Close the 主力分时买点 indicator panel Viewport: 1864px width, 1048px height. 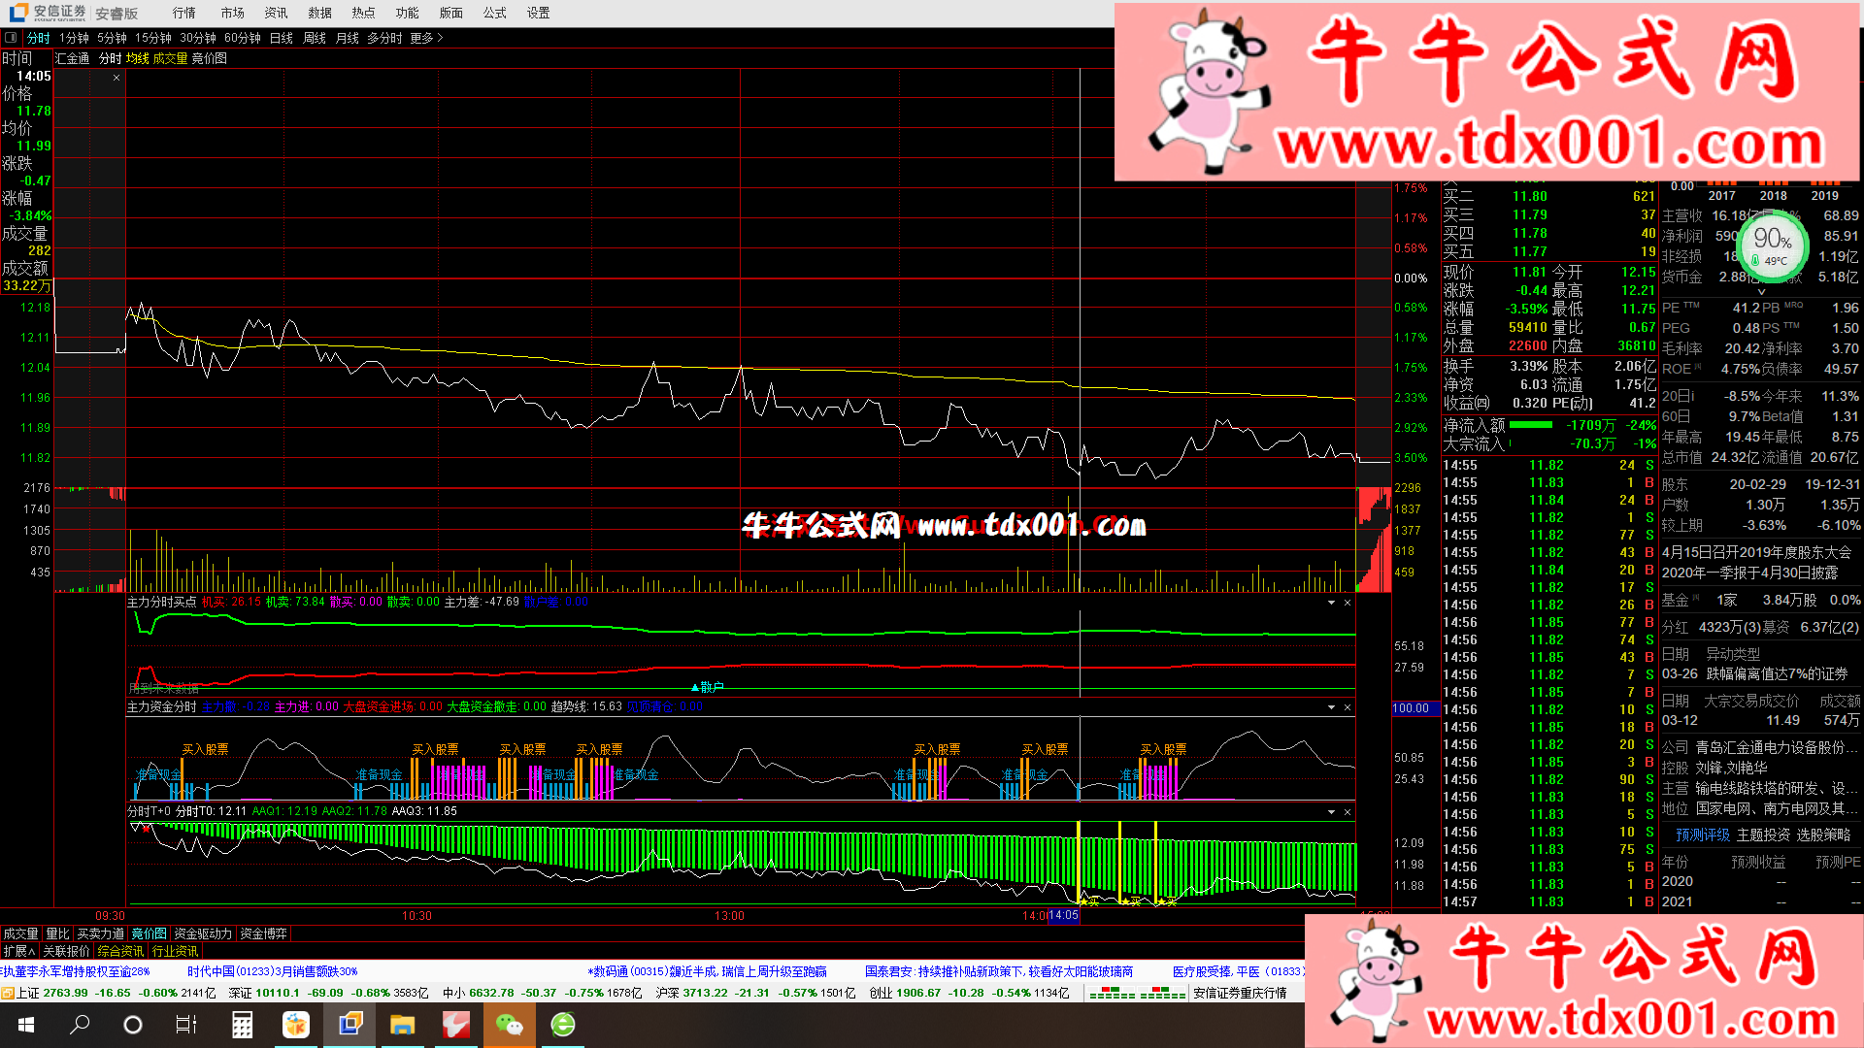pos(1348,603)
